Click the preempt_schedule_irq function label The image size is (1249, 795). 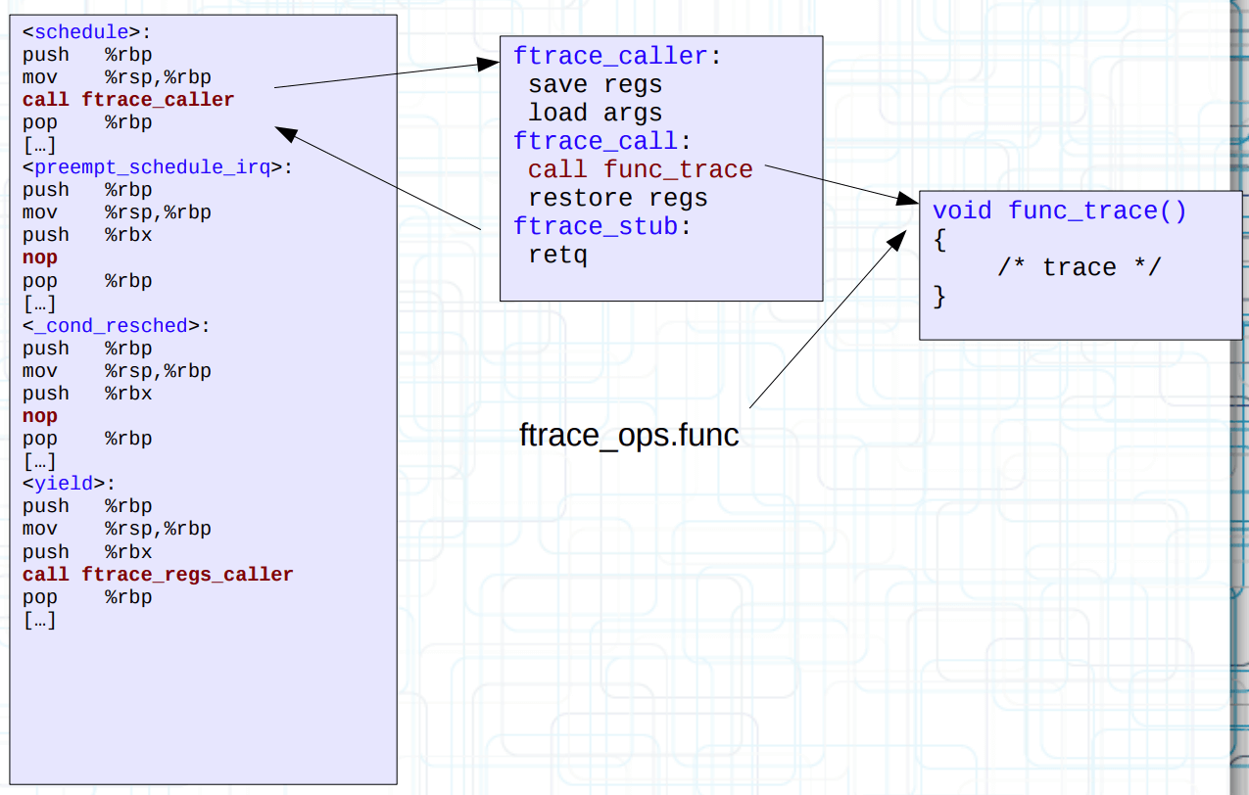(152, 167)
